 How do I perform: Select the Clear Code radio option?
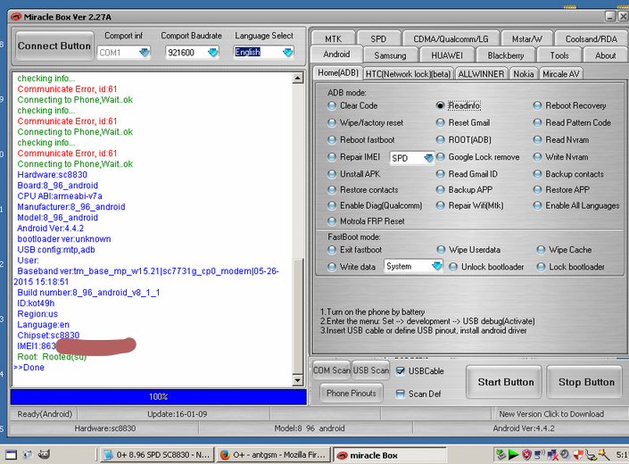pos(332,105)
